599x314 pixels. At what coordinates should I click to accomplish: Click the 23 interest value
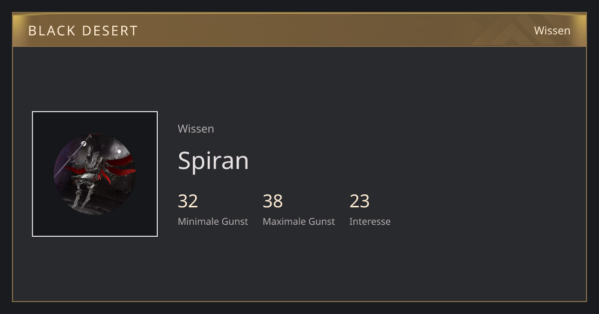coord(359,201)
